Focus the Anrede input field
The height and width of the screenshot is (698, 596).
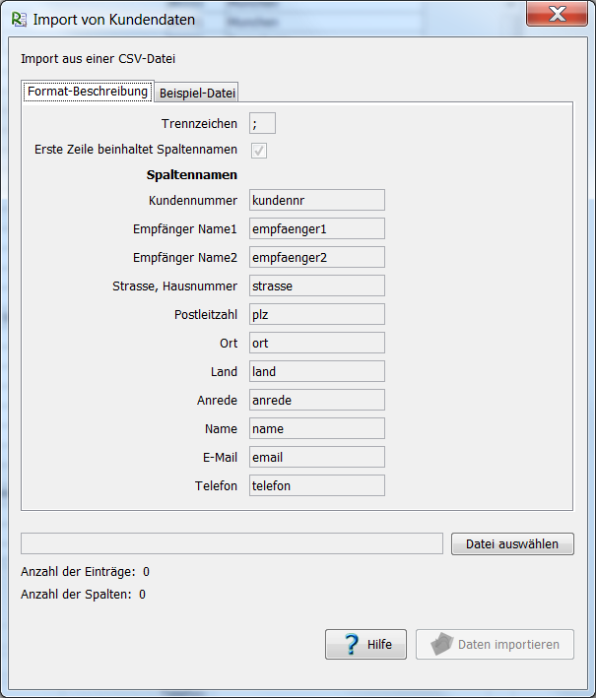(x=316, y=400)
